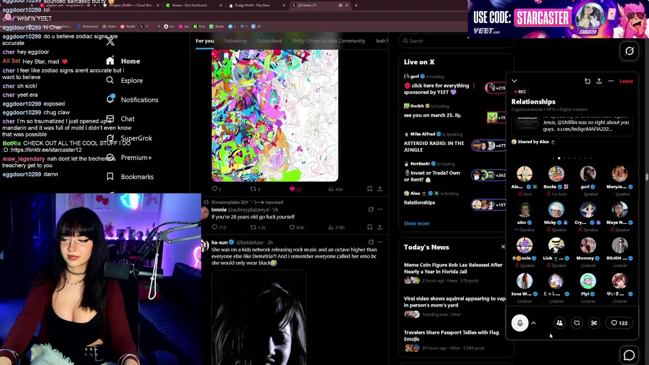Select gorl speaker avatar in space
The height and width of the screenshot is (365, 649).
[x=588, y=174]
